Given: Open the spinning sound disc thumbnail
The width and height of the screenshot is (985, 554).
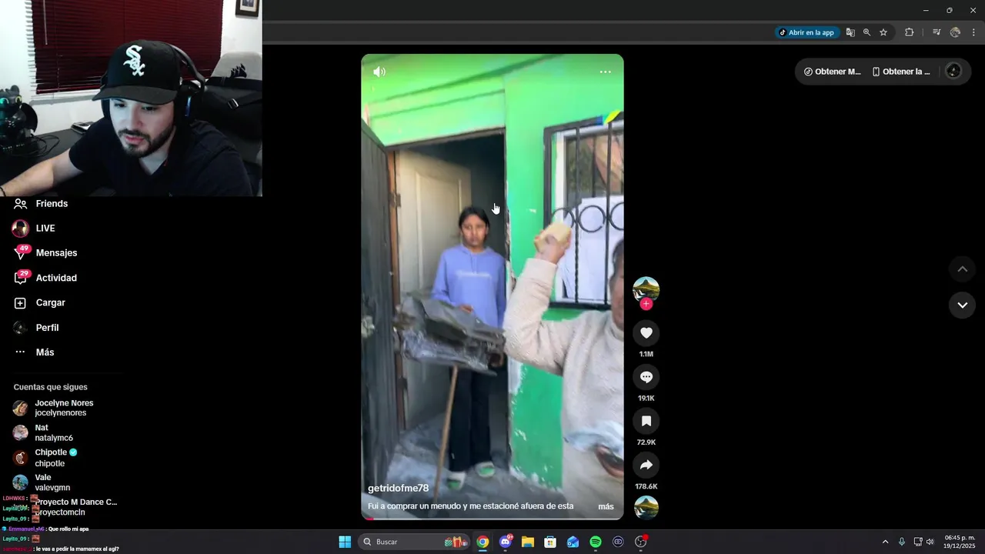Looking at the screenshot, I should [646, 508].
